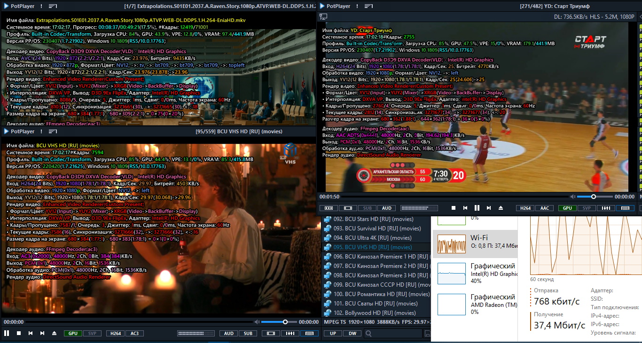This screenshot has width=642, height=343.
Task: Click the video frame icon in Старт Триумф window
Action: click(x=348, y=208)
